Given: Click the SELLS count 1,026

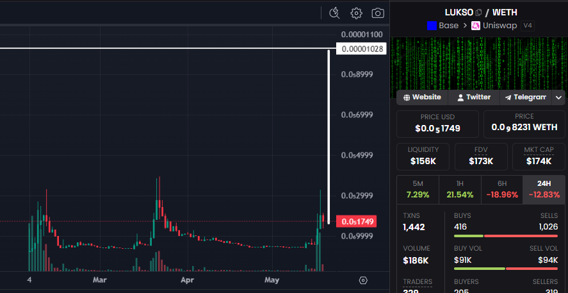Looking at the screenshot, I should (x=548, y=227).
